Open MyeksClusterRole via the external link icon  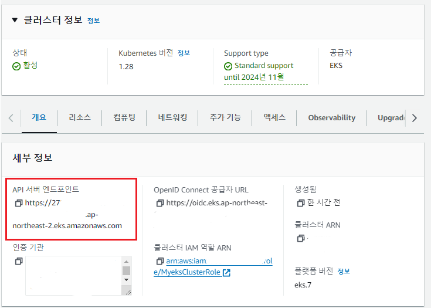coord(226,273)
